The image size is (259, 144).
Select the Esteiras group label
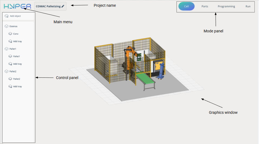14,26
